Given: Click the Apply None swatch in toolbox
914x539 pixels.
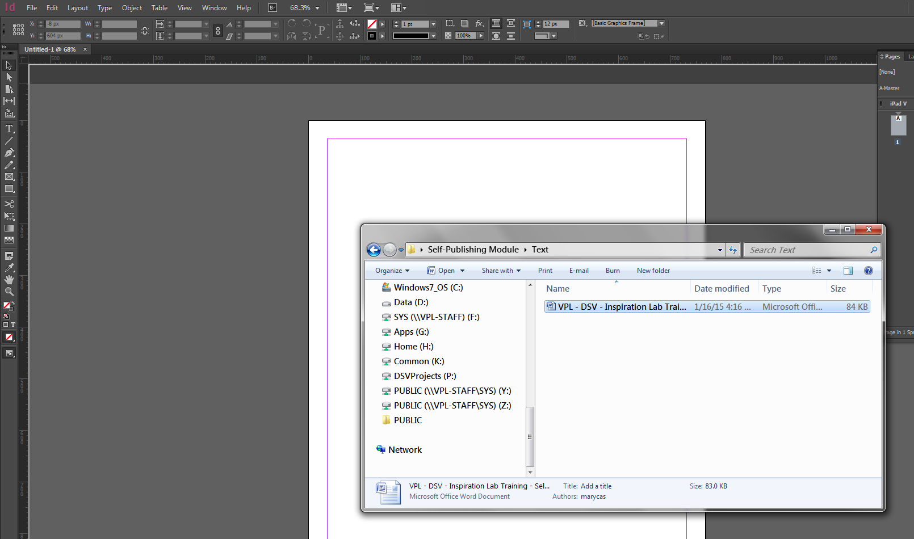Looking at the screenshot, I should pyautogui.click(x=9, y=337).
